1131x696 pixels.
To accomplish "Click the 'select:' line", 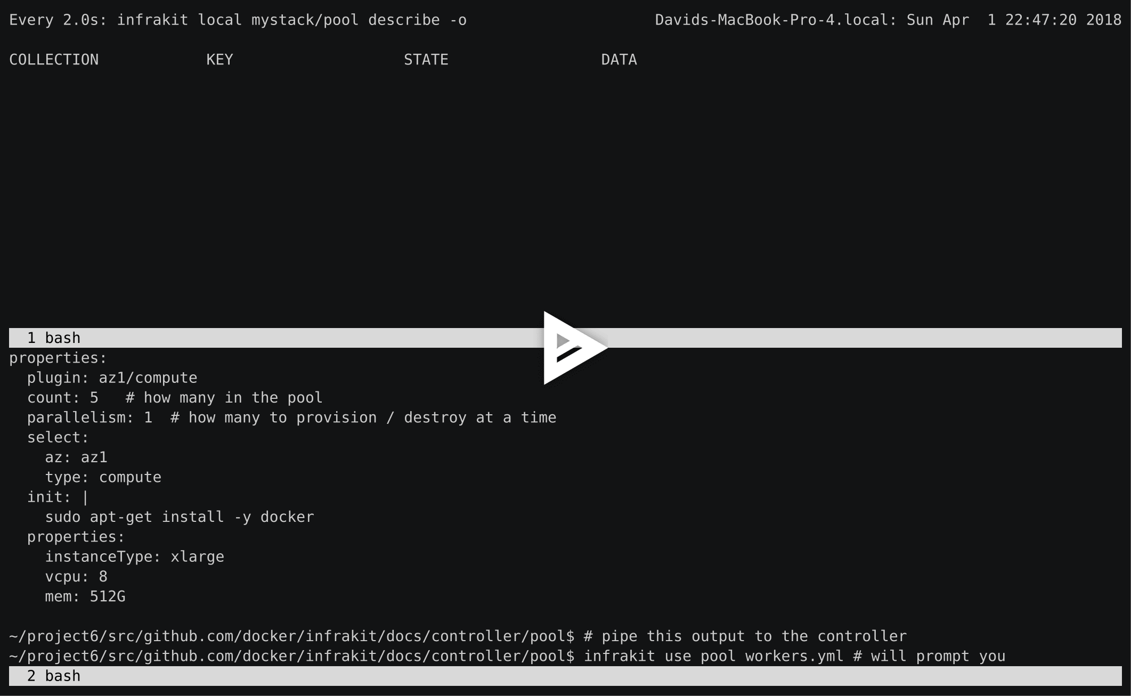I will (58, 438).
